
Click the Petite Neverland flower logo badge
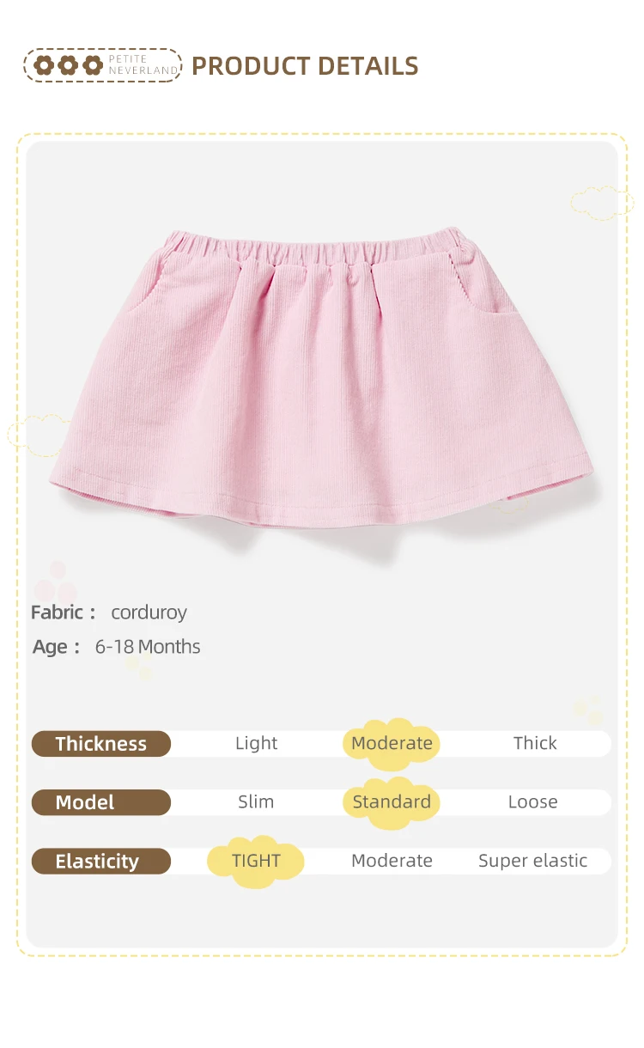(x=103, y=65)
